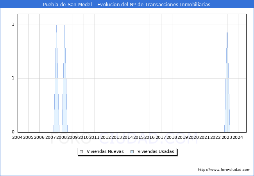Click the 2014 x-axis label
Image resolution: width=254 pixels, height=176 pixels.
[128, 137]
